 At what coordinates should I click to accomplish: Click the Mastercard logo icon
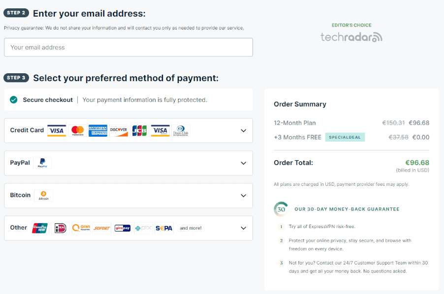tap(78, 131)
